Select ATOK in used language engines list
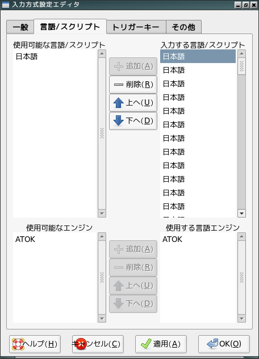259x359 pixels. click(198, 239)
